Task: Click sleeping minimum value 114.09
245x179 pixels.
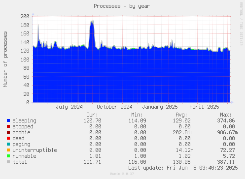Action: click(137, 120)
